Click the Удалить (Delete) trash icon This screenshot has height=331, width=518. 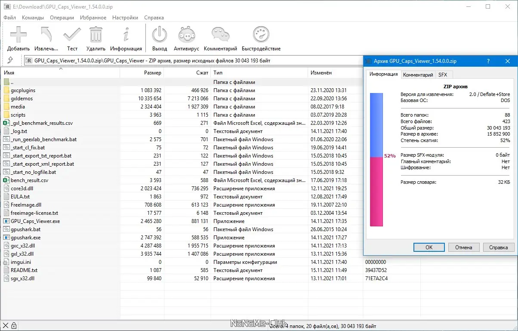[x=96, y=34]
